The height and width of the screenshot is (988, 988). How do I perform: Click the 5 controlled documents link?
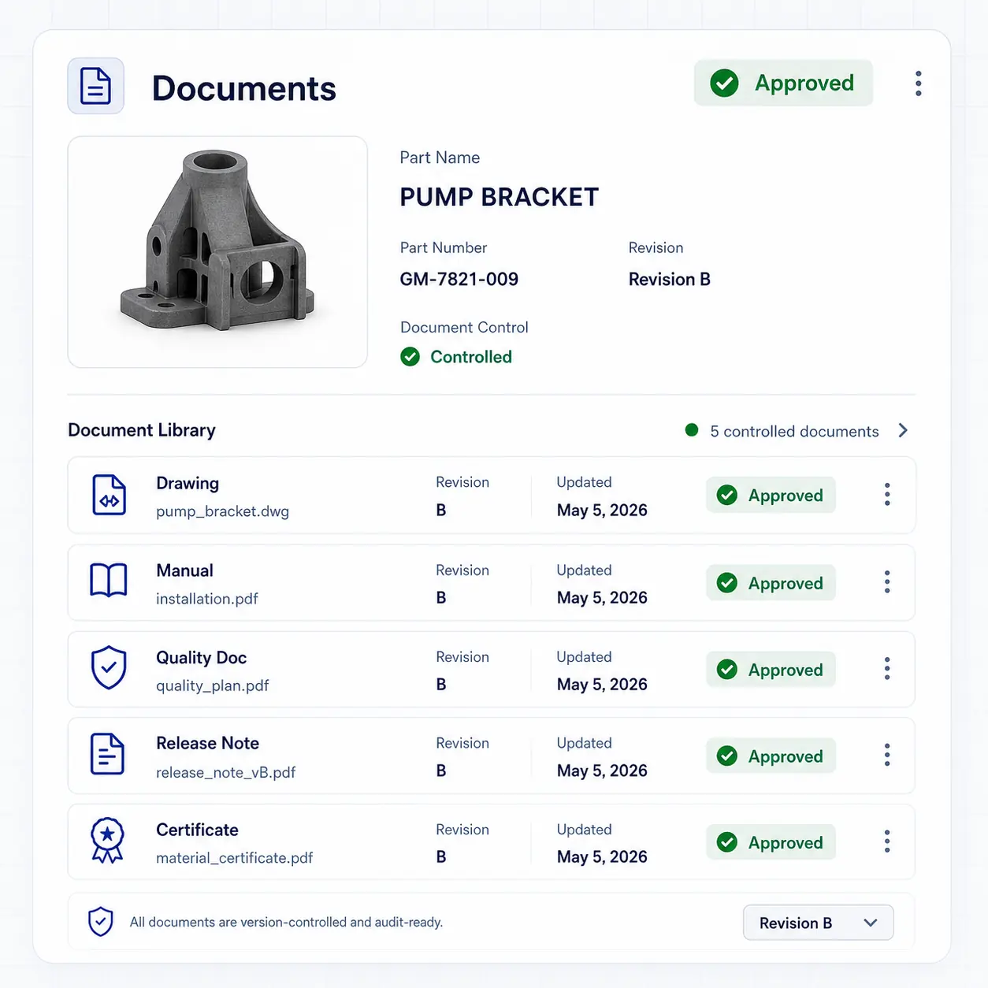click(x=794, y=431)
